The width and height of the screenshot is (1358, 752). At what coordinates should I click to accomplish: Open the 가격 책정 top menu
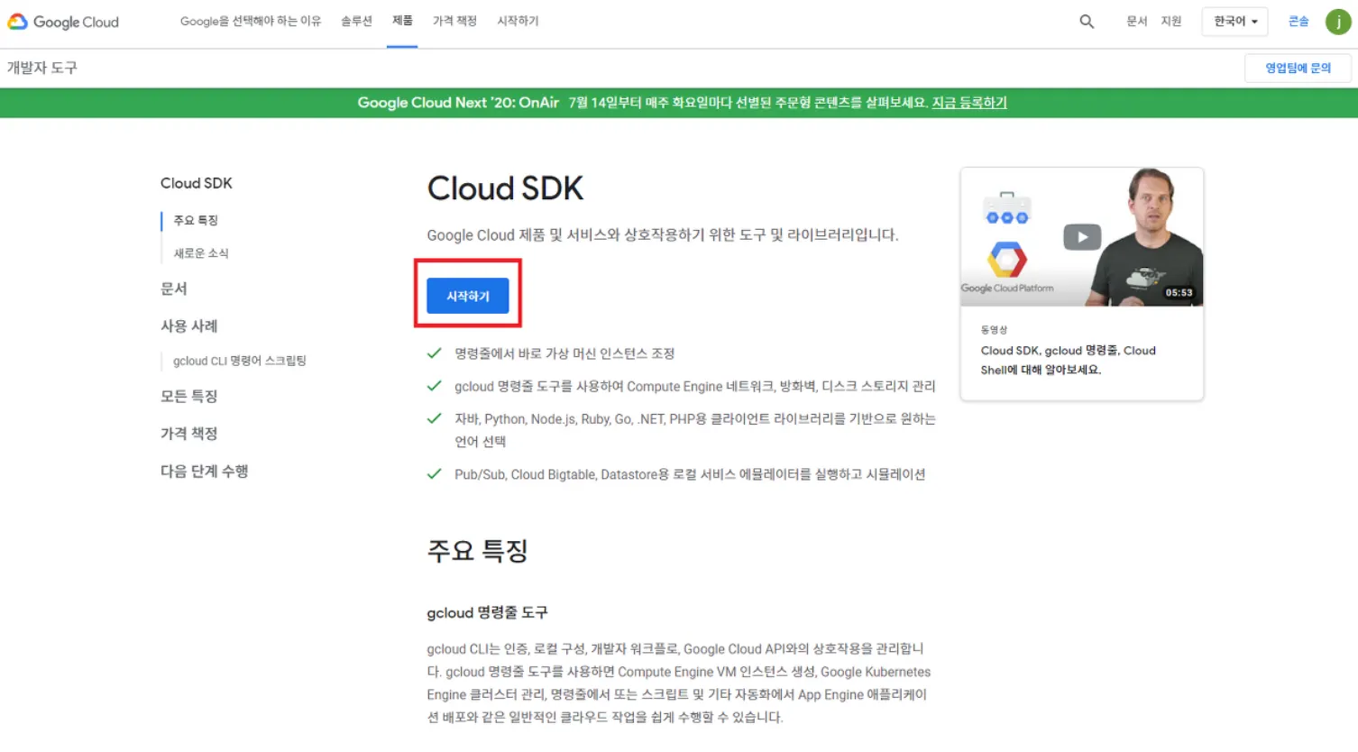pos(454,21)
